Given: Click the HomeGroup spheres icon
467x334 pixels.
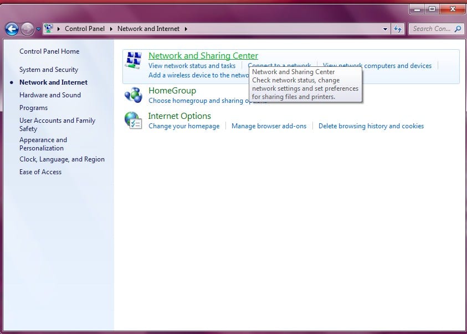Looking at the screenshot, I should (134, 95).
